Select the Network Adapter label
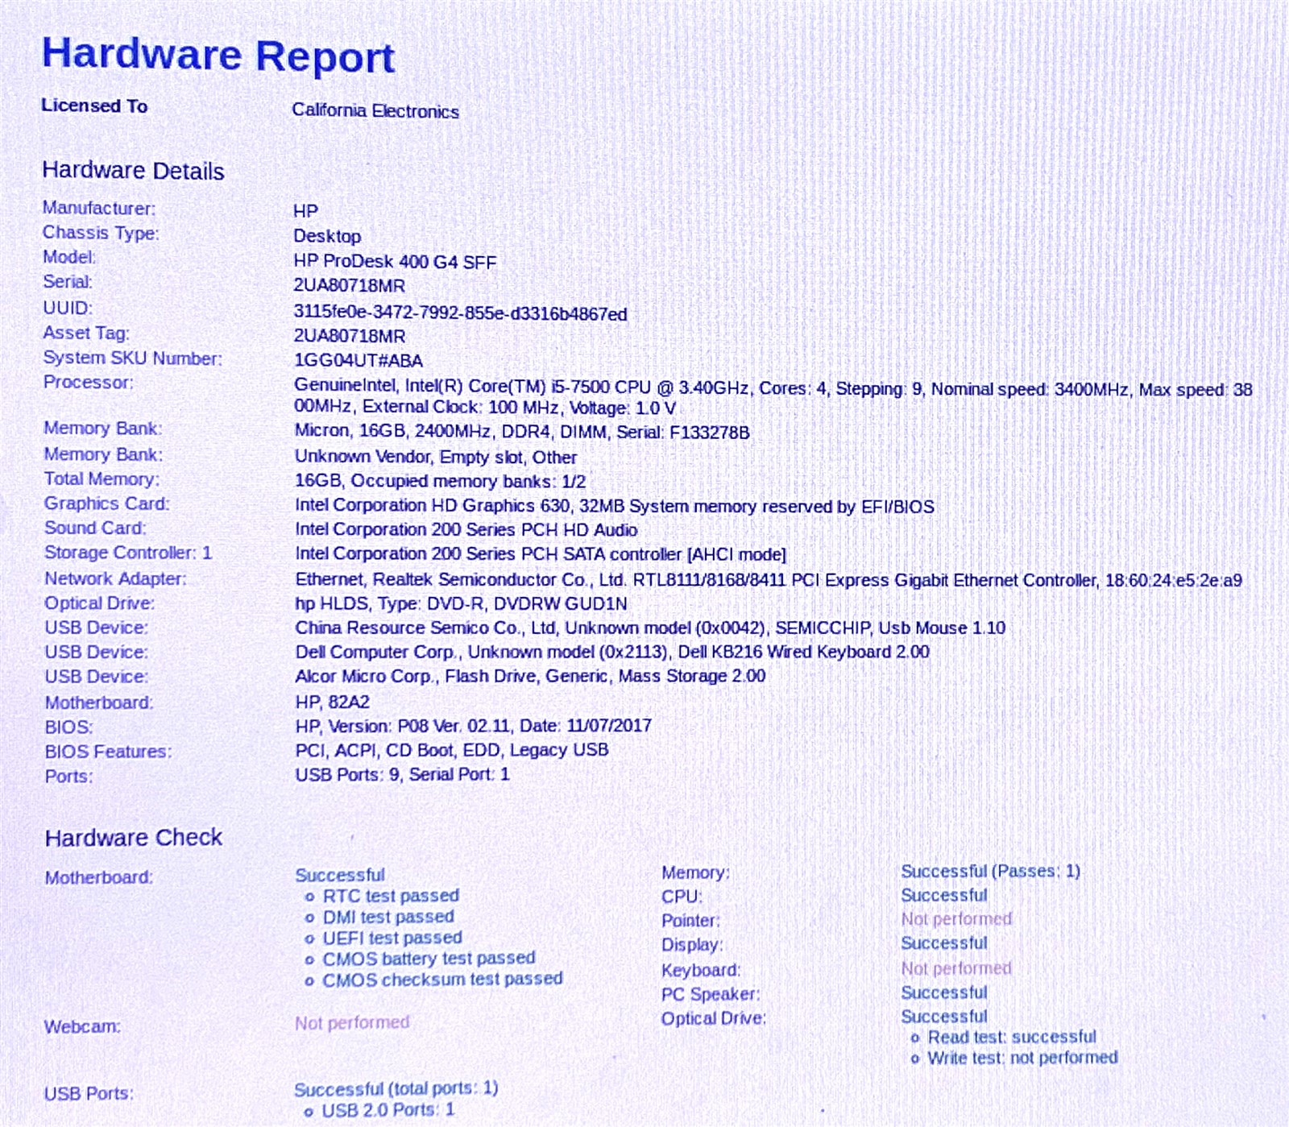The image size is (1289, 1127). click(115, 578)
